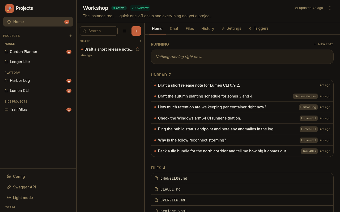
Task: Create a new chat with the orange plus
Action: (x=136, y=31)
